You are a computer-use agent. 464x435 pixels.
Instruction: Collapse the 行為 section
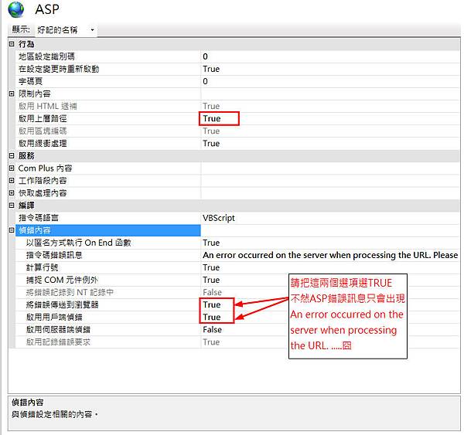pos(12,44)
